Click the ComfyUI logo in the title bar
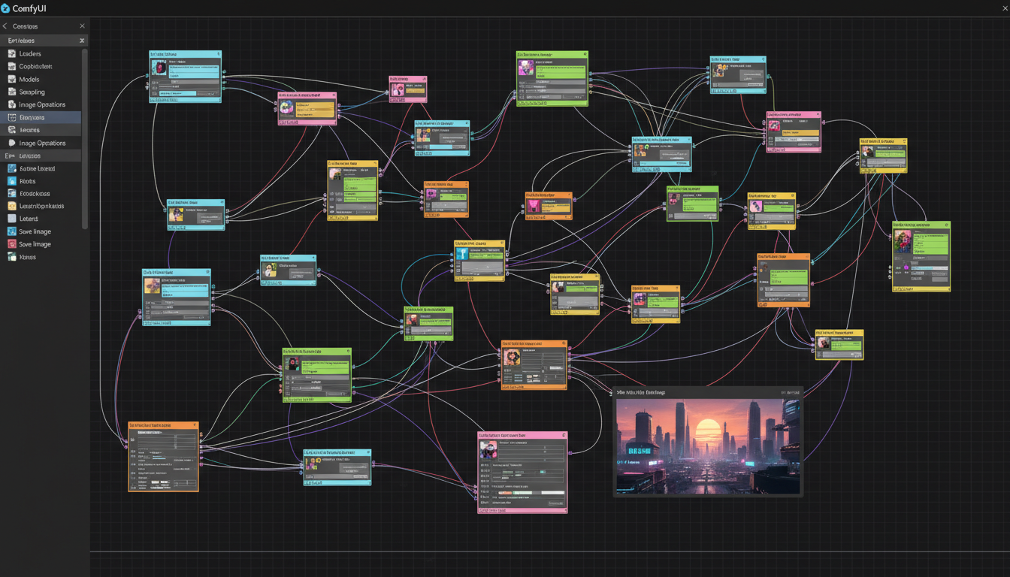Image resolution: width=1010 pixels, height=577 pixels. 8,8
